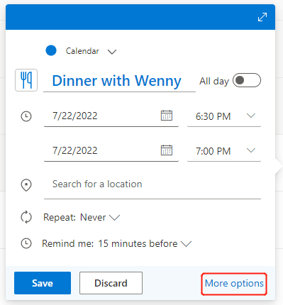Toggle the All day switch
This screenshot has height=305, width=283.
pyautogui.click(x=247, y=80)
